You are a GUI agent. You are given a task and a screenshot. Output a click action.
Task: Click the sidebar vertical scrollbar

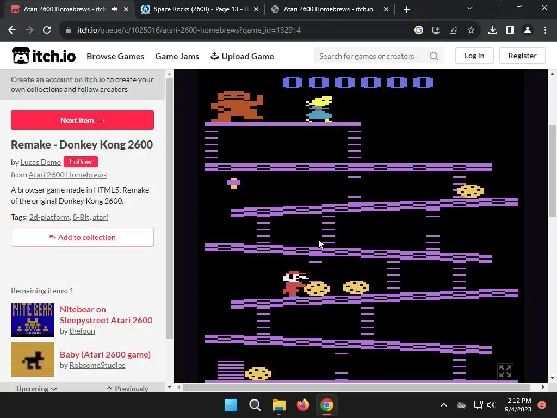click(x=170, y=208)
